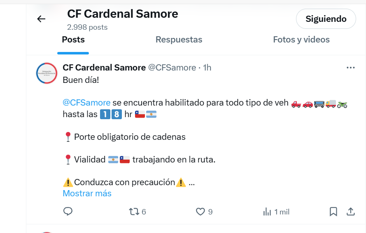
Task: Switch to the Respuestas tab
Action: 179,40
